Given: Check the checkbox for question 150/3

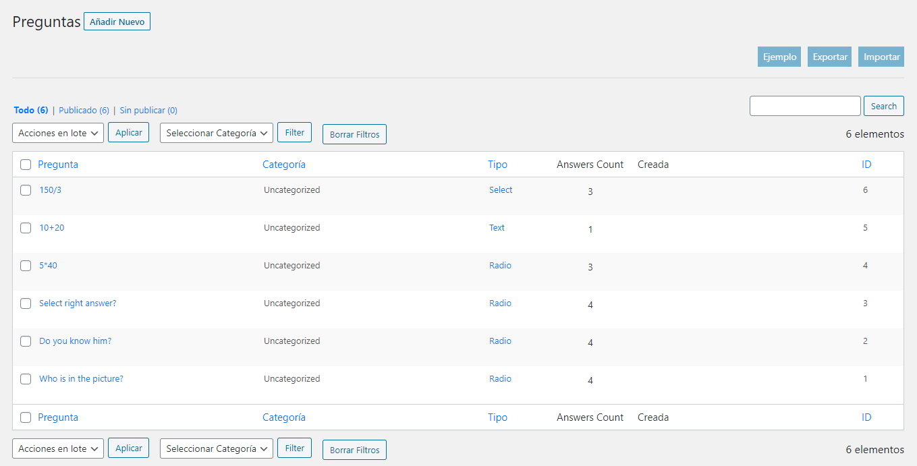Looking at the screenshot, I should tap(25, 190).
